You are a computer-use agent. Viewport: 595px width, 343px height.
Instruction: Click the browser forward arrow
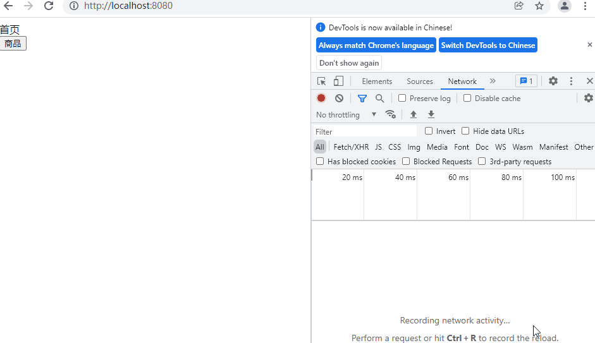coord(28,6)
